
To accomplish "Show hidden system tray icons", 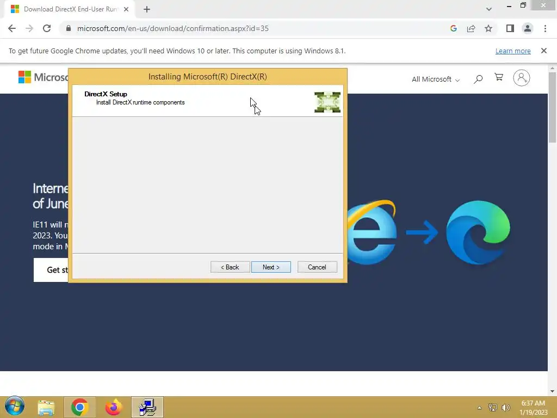I will point(480,408).
